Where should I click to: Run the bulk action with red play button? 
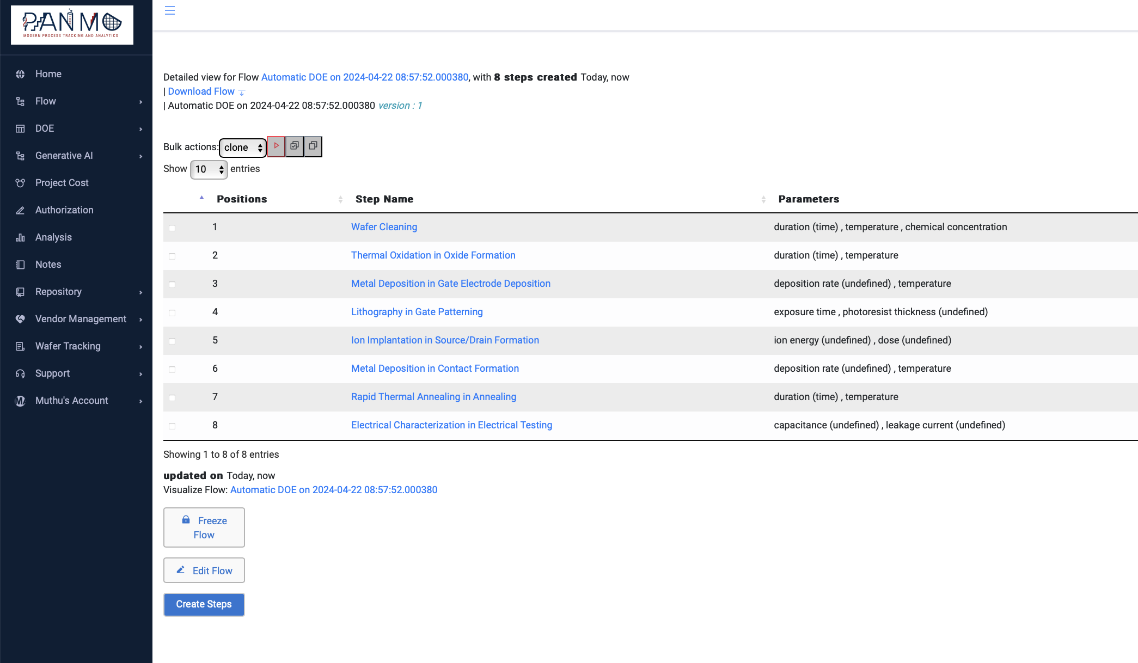click(276, 146)
